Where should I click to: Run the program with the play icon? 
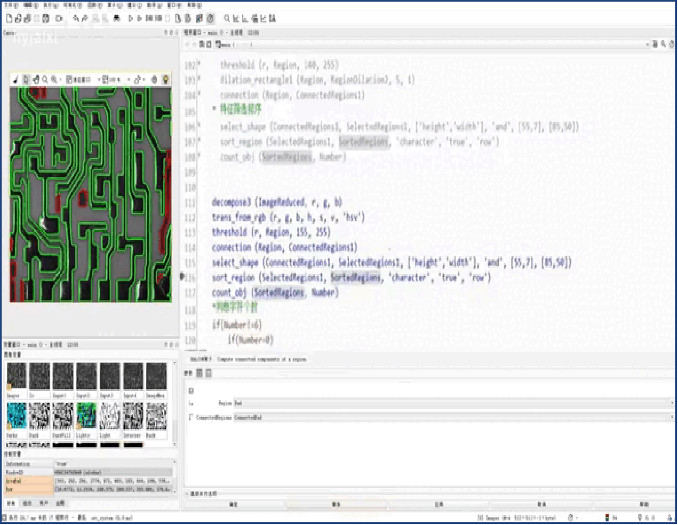(x=130, y=18)
